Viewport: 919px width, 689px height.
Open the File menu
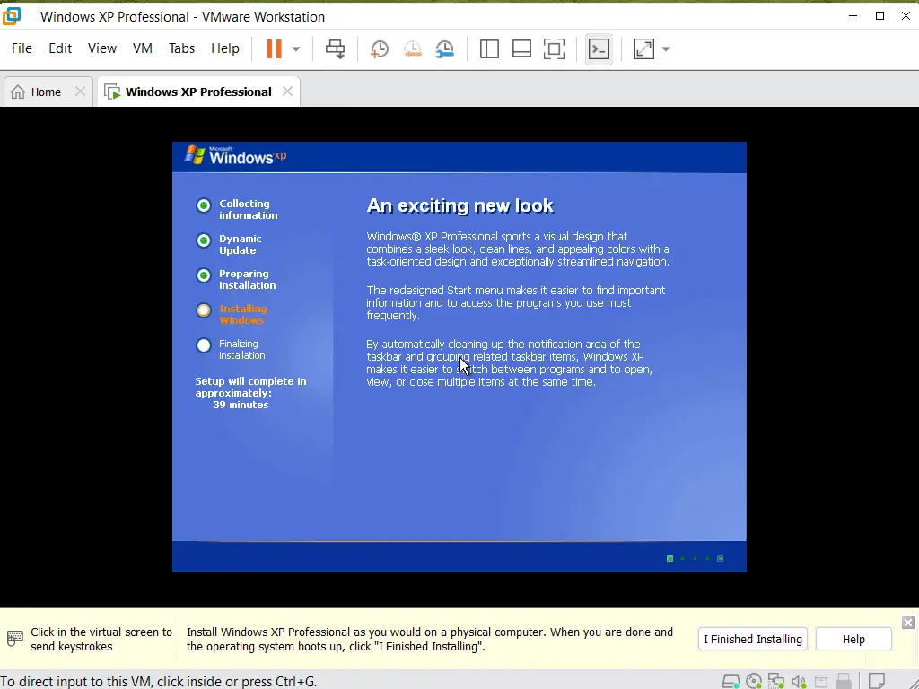(22, 48)
